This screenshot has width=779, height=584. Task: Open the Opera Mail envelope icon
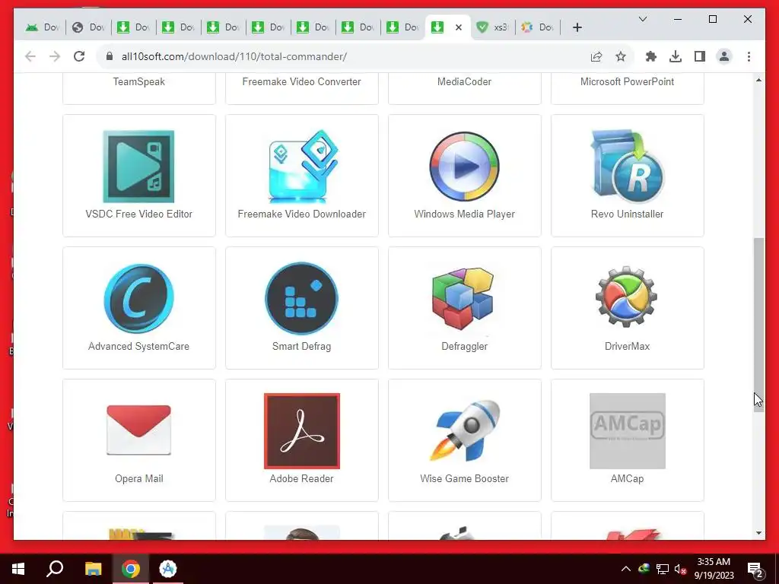(138, 430)
